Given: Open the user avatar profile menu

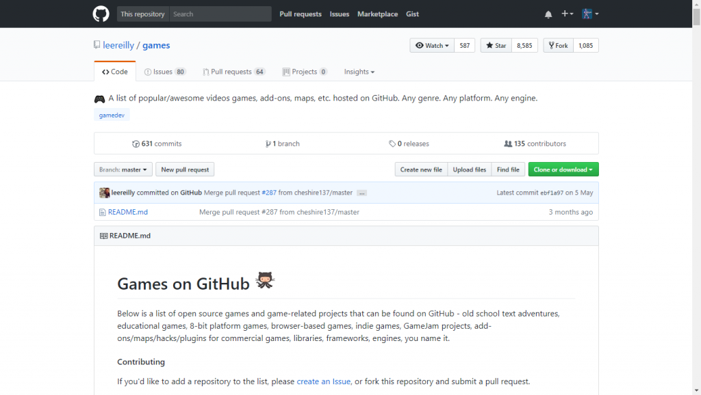Looking at the screenshot, I should point(590,14).
